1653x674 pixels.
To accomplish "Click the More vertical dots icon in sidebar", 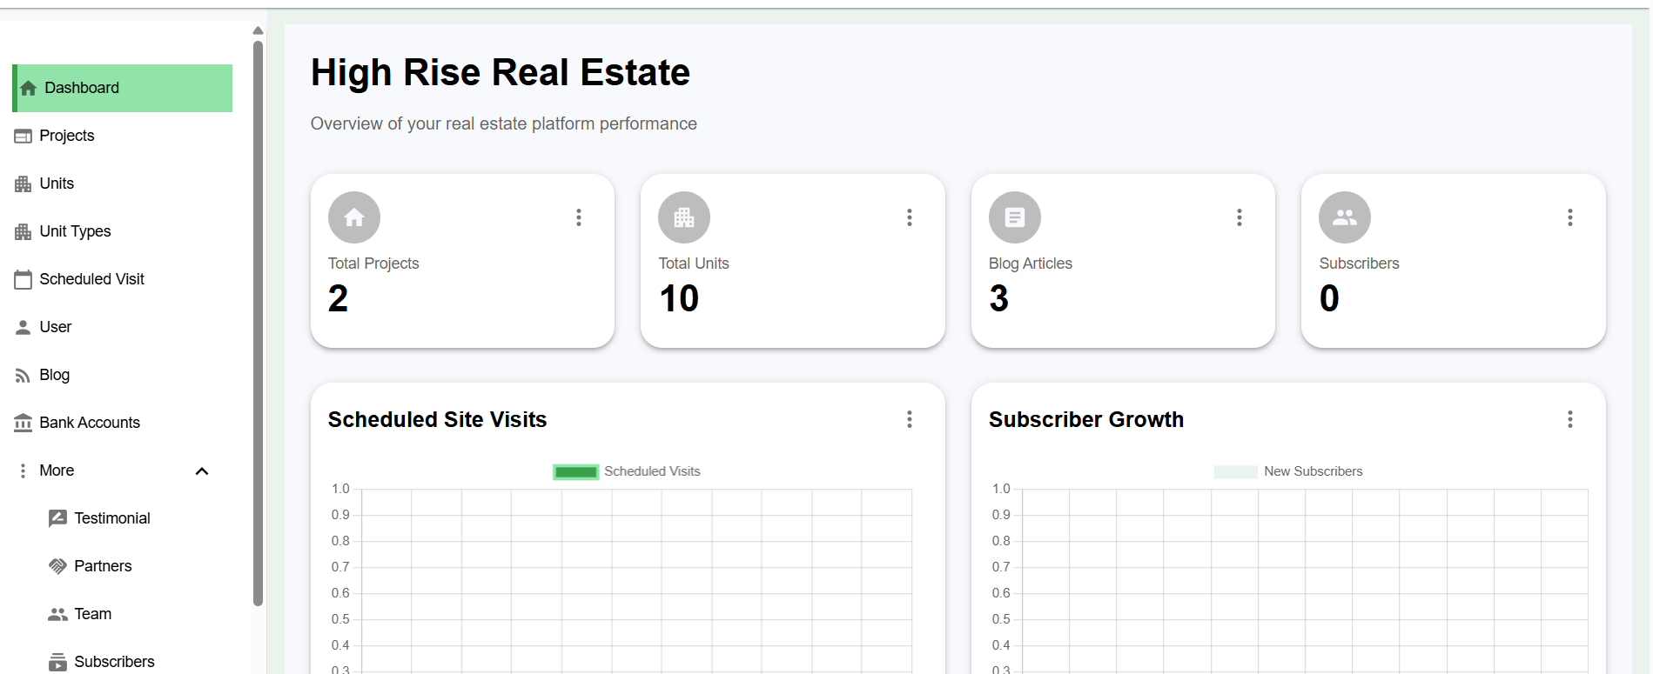I will tap(23, 470).
